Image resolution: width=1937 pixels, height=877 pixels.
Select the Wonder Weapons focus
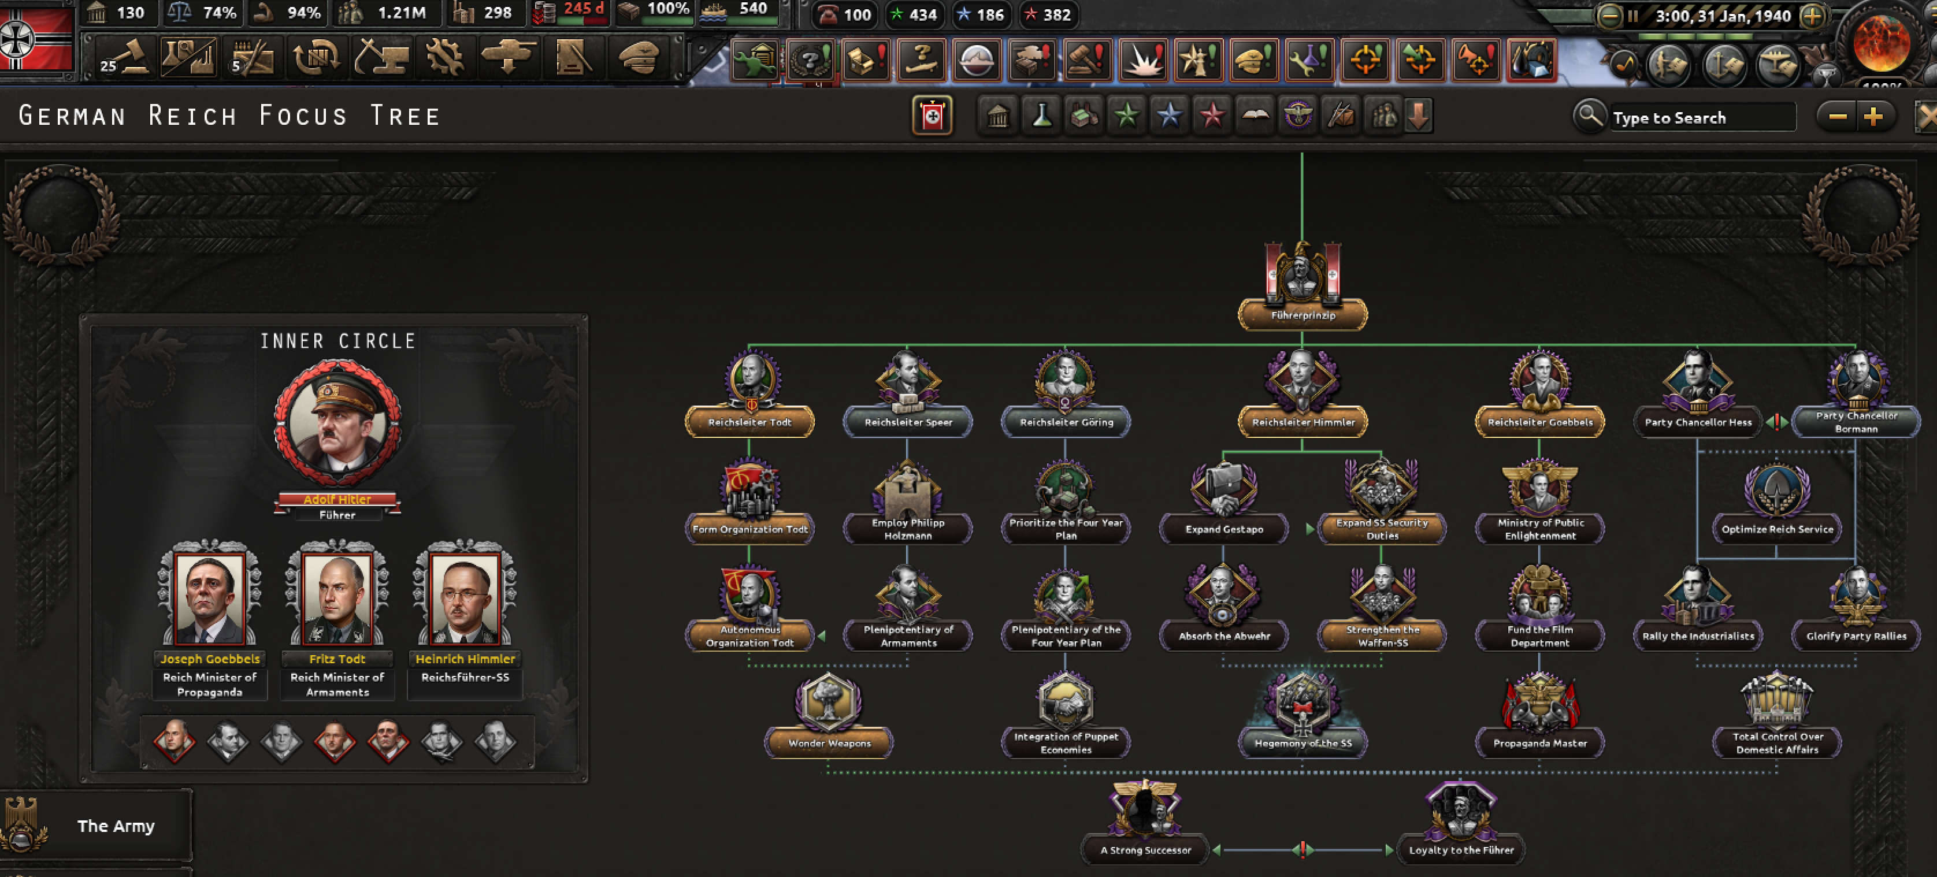click(829, 715)
